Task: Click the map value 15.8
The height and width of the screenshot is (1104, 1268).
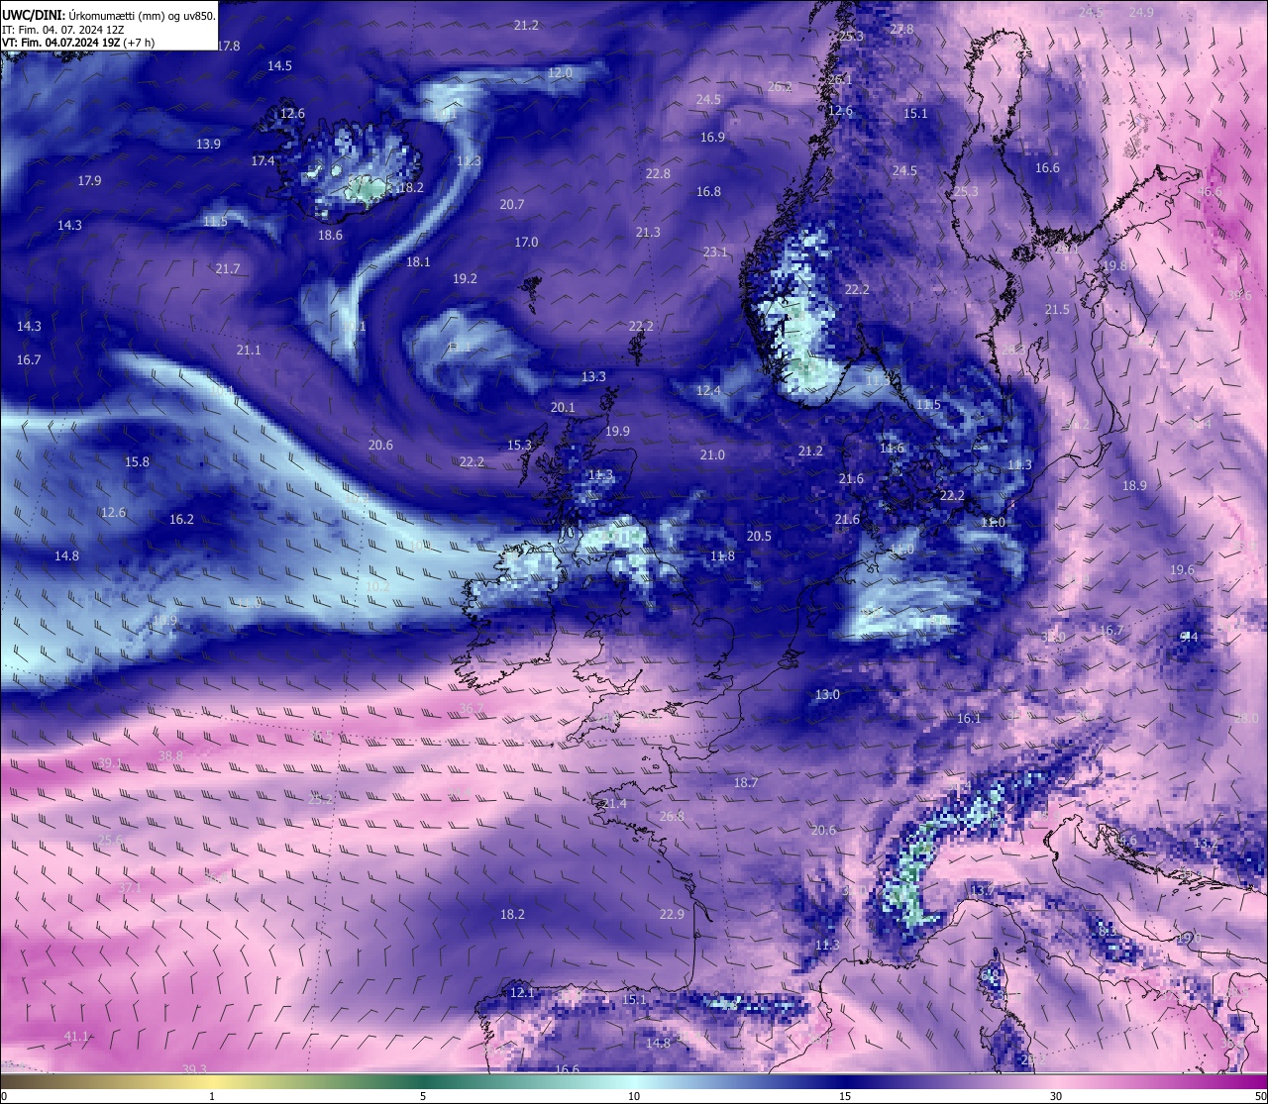Action: tap(137, 461)
